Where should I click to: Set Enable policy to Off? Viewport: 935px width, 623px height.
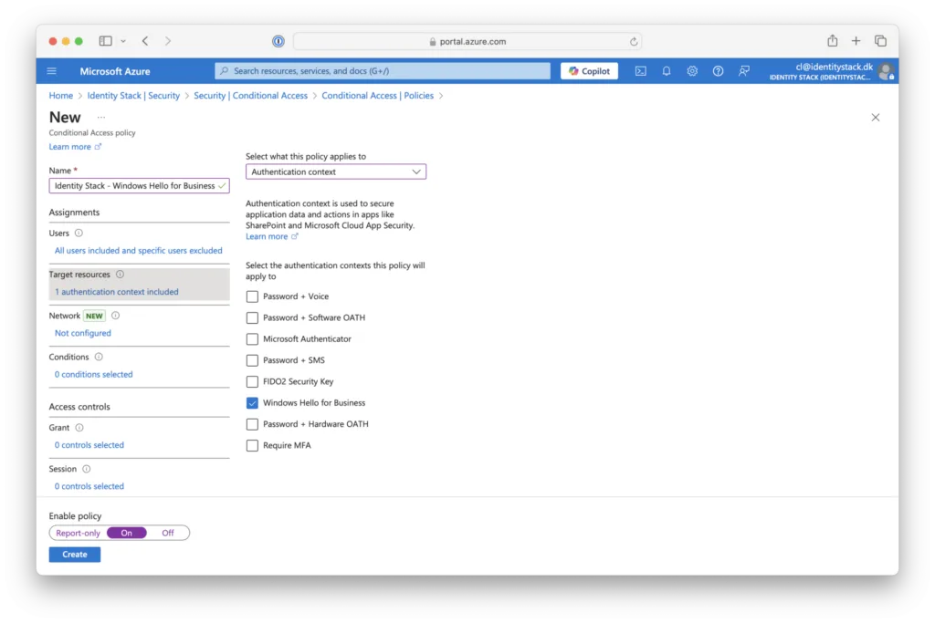168,533
